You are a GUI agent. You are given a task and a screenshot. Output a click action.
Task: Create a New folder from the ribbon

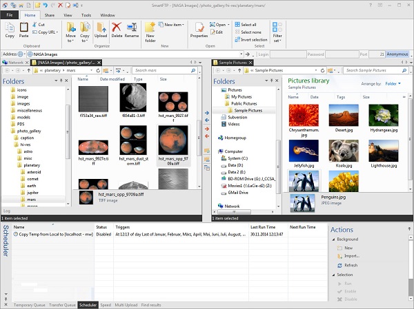(x=150, y=30)
